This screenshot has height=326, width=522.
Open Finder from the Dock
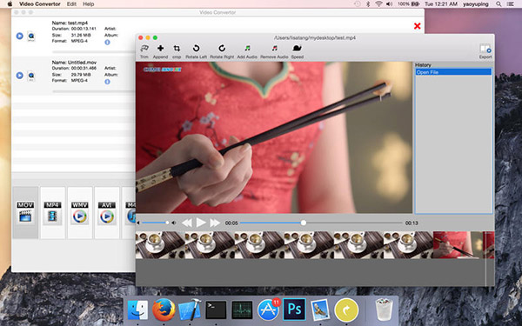tap(137, 309)
